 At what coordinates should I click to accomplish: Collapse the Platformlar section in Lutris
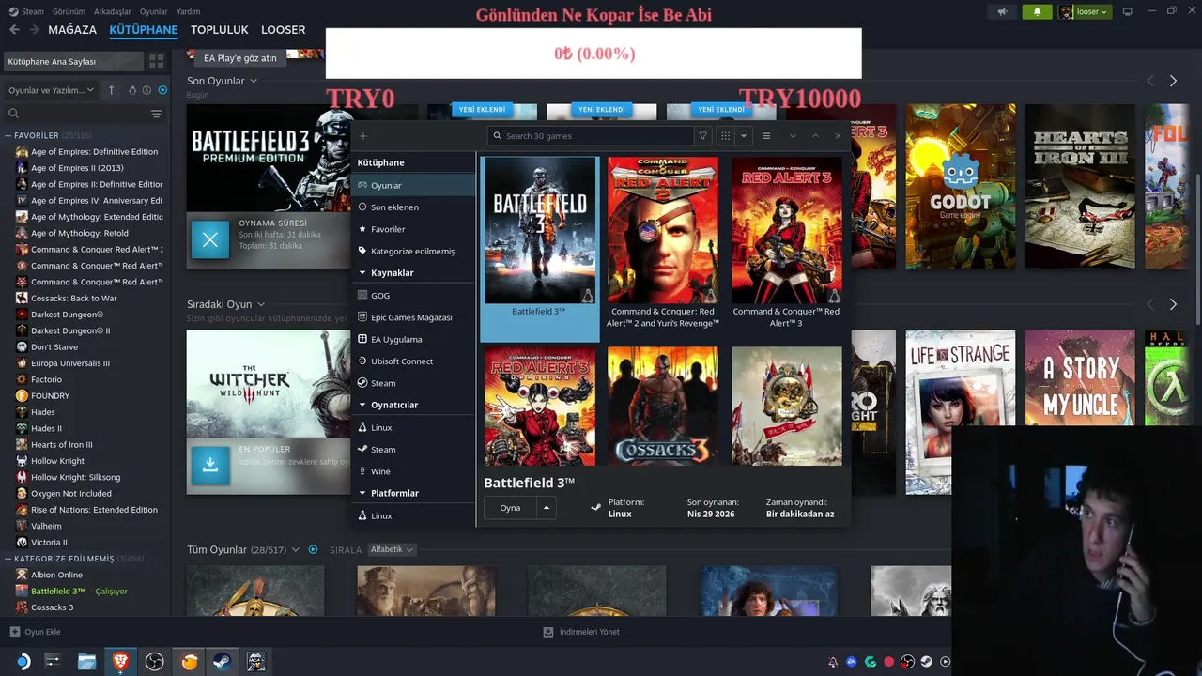pos(362,493)
